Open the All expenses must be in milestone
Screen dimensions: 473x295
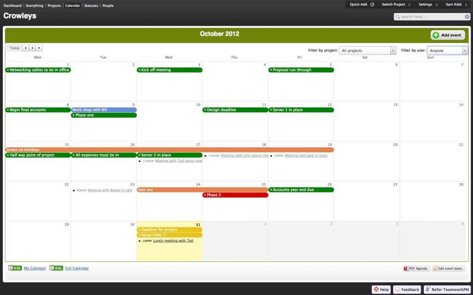pyautogui.click(x=104, y=155)
